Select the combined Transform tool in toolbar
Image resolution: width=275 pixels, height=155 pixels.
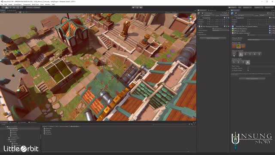(x=21, y=8)
